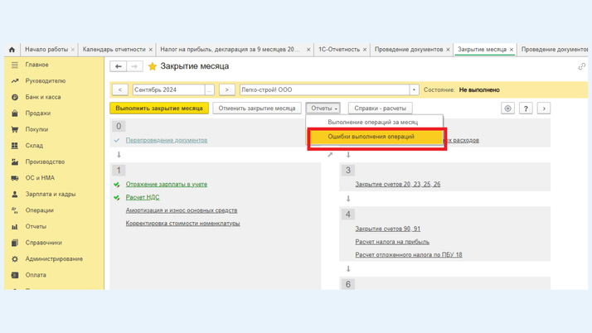Click the Руководителю chart icon
Screen dimensions: 592x333
[x=15, y=81]
